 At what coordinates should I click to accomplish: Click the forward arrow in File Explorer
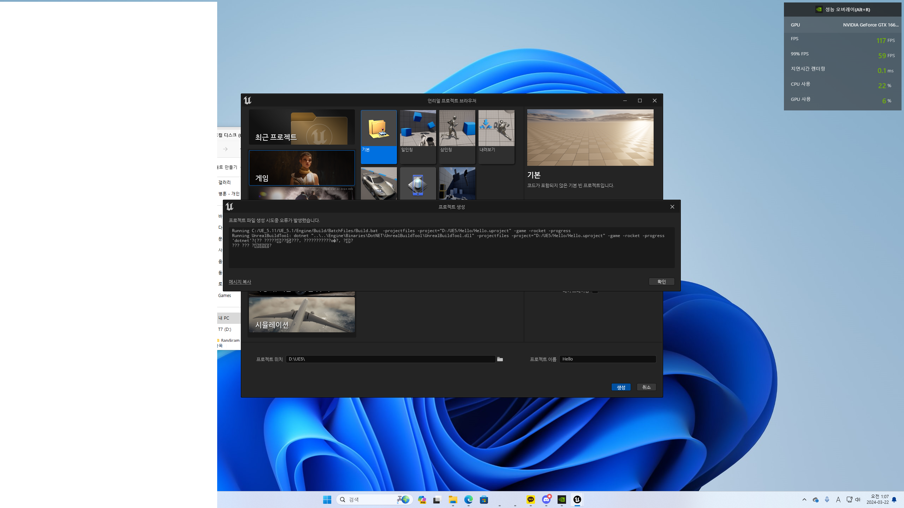tap(225, 149)
